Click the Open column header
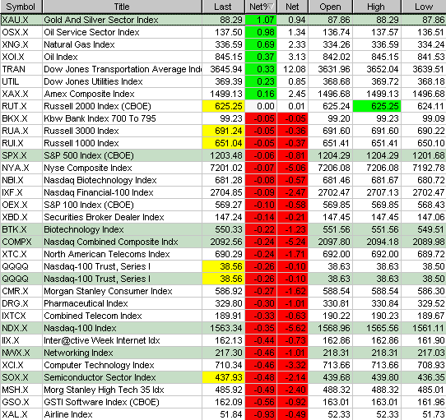The width and height of the screenshot is (446, 420). pos(330,7)
